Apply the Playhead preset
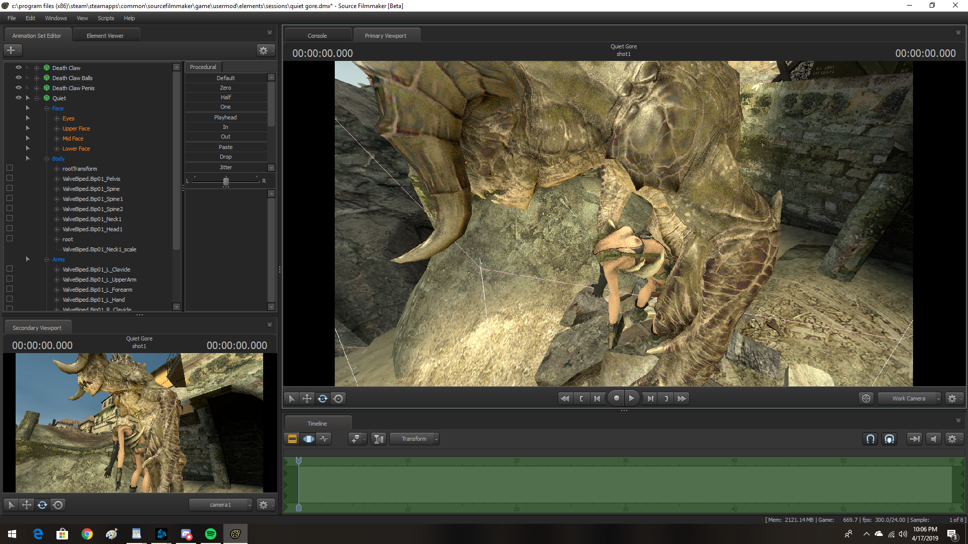The height and width of the screenshot is (544, 968). coord(225,117)
